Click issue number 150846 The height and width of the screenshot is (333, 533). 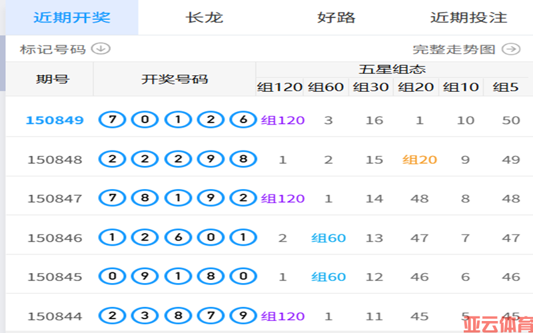(55, 238)
